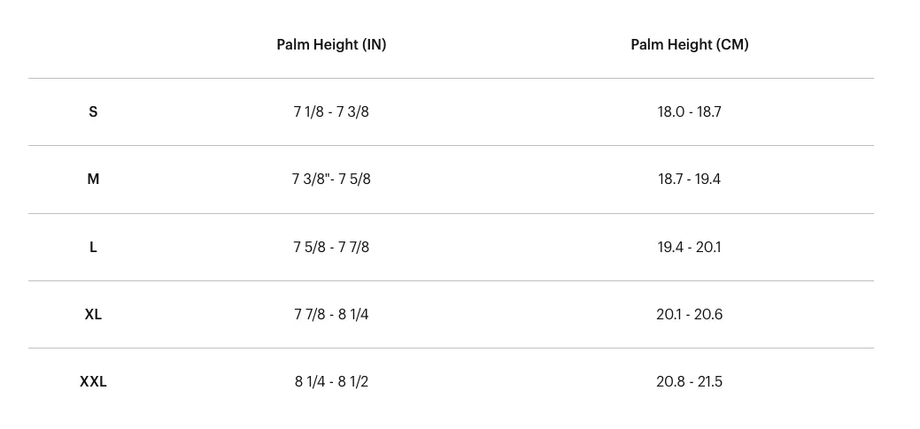Click the divider line between L and XL rows
This screenshot has height=429, width=920.
click(x=451, y=280)
